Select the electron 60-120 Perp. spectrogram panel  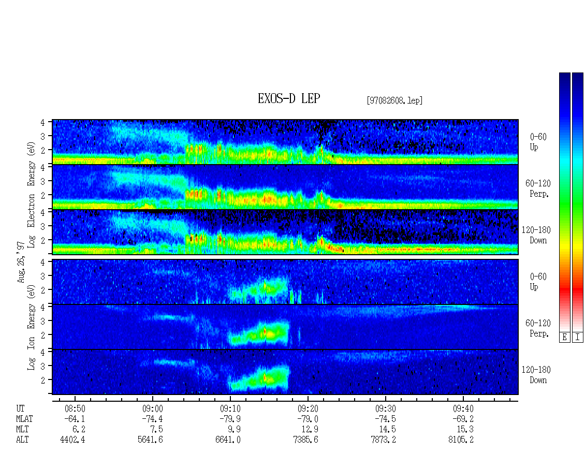click(285, 187)
